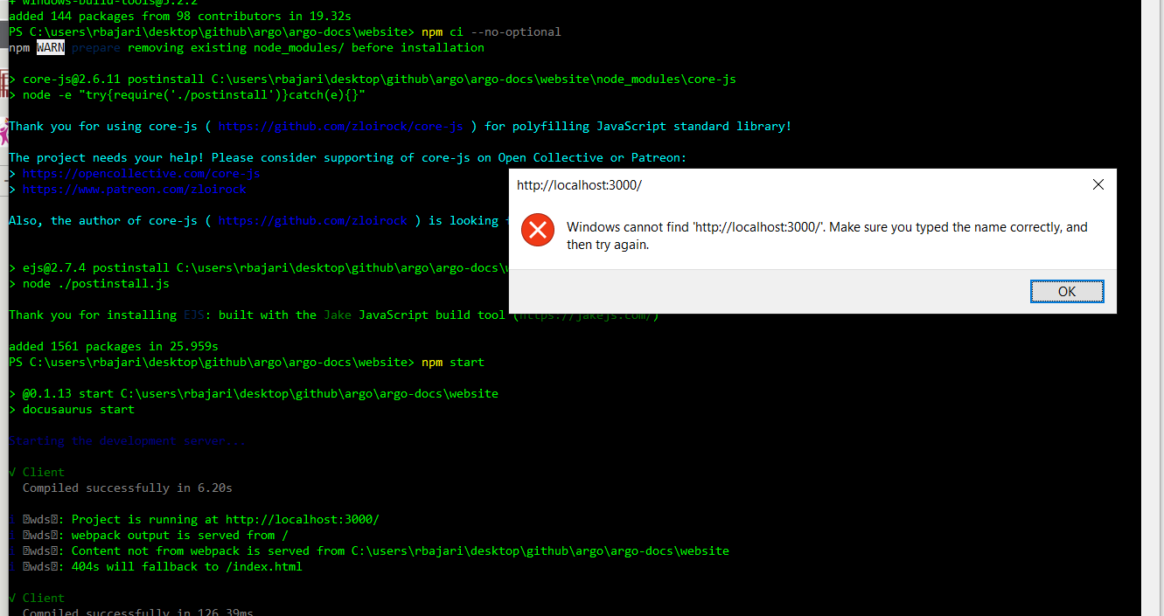Click the red error icon in the dialog

pyautogui.click(x=537, y=230)
